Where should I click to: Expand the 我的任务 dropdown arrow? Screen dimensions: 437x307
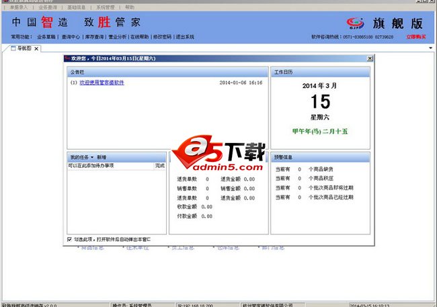(x=92, y=157)
